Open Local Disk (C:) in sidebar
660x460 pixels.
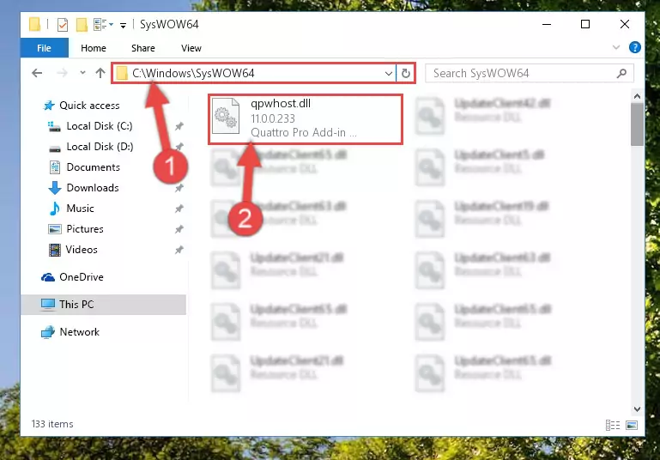(100, 126)
